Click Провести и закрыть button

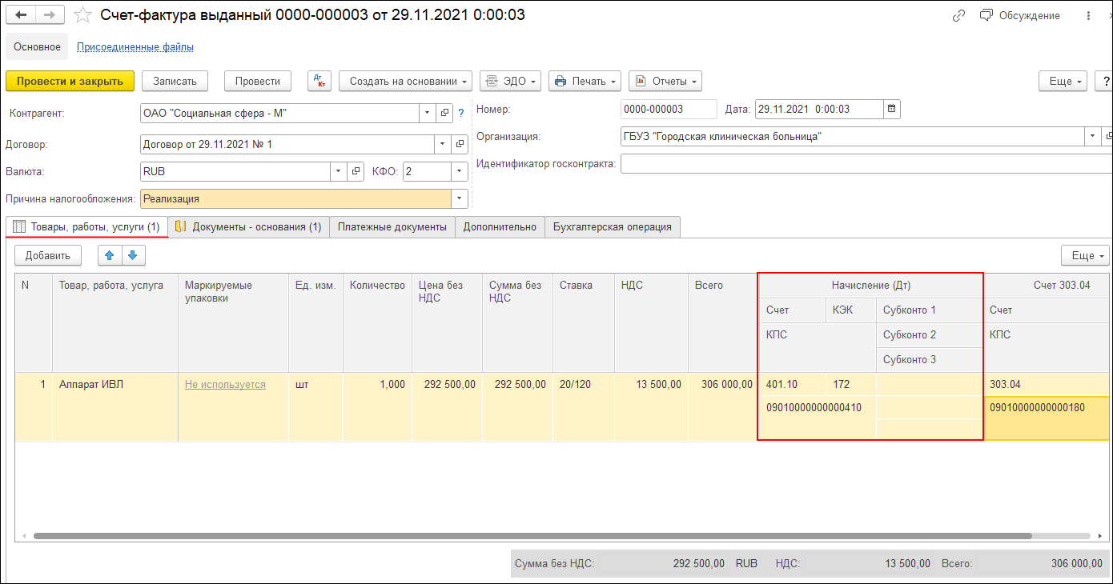70,81
